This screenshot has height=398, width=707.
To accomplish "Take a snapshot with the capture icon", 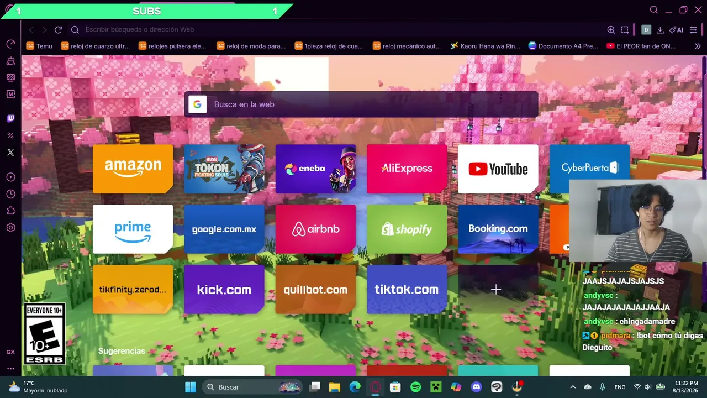I will coord(625,30).
